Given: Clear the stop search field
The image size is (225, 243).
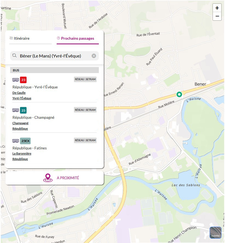Looking at the screenshot, I should 94,56.
